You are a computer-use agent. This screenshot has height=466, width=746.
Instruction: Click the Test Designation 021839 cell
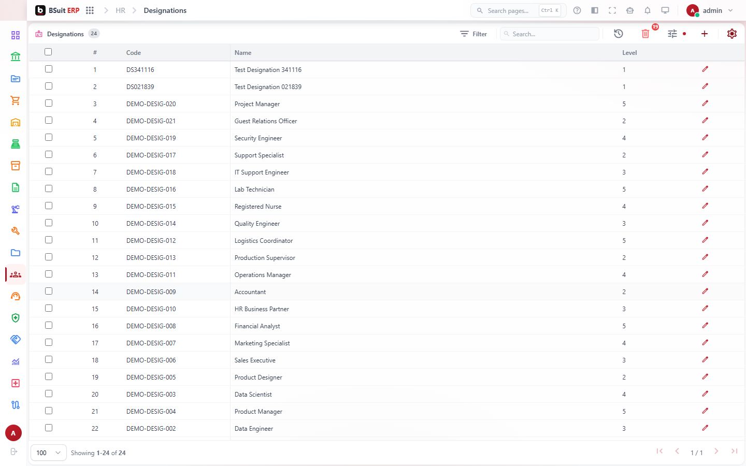(268, 87)
